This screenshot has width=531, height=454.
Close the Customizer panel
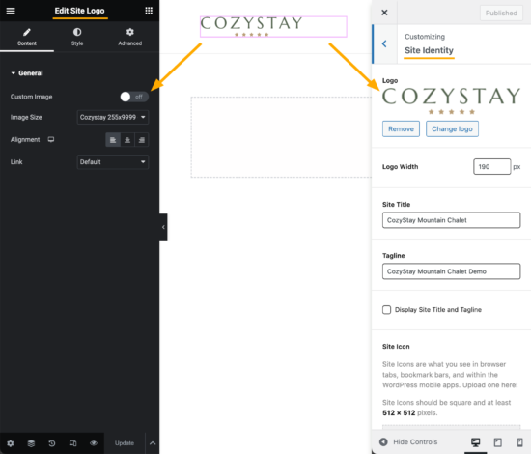click(384, 13)
